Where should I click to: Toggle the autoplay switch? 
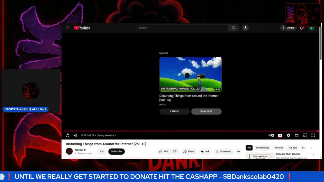click(x=271, y=135)
